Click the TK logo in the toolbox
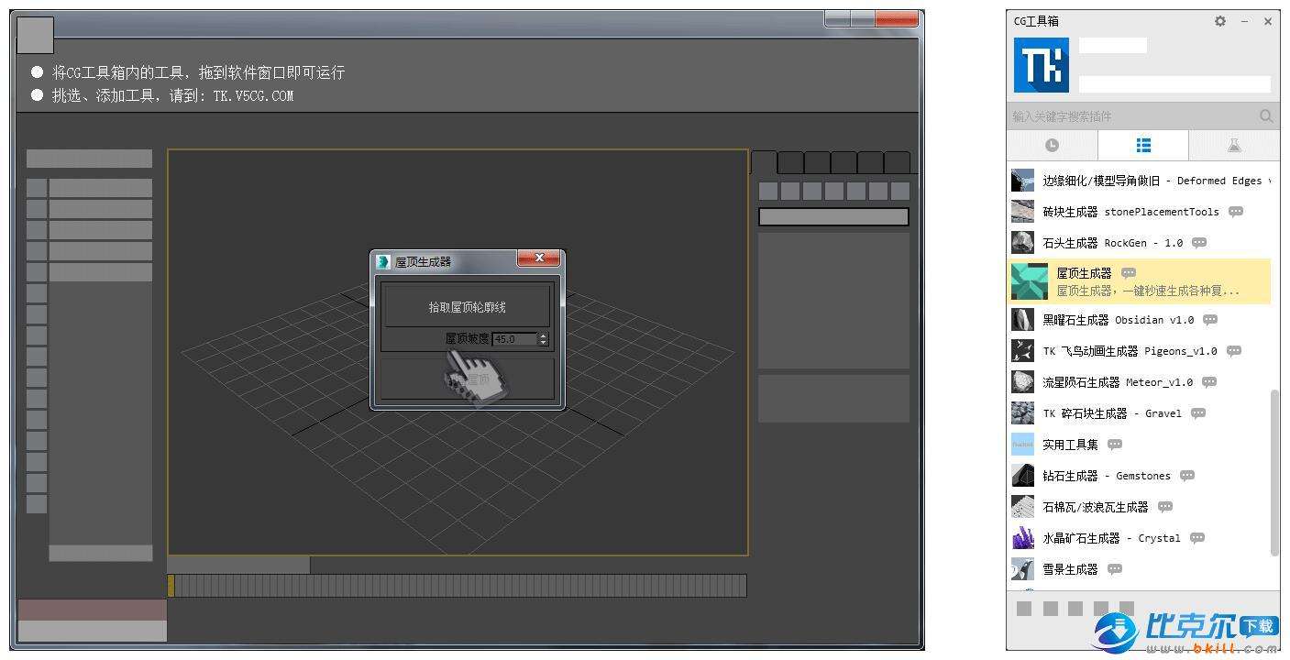1290x660 pixels. click(x=1041, y=65)
